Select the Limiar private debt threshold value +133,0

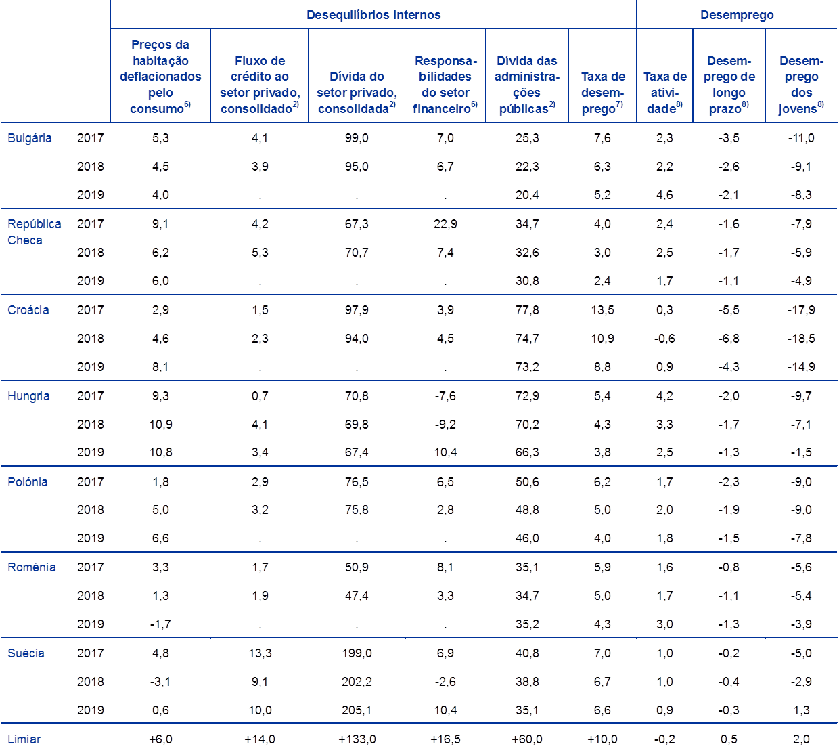click(x=357, y=739)
